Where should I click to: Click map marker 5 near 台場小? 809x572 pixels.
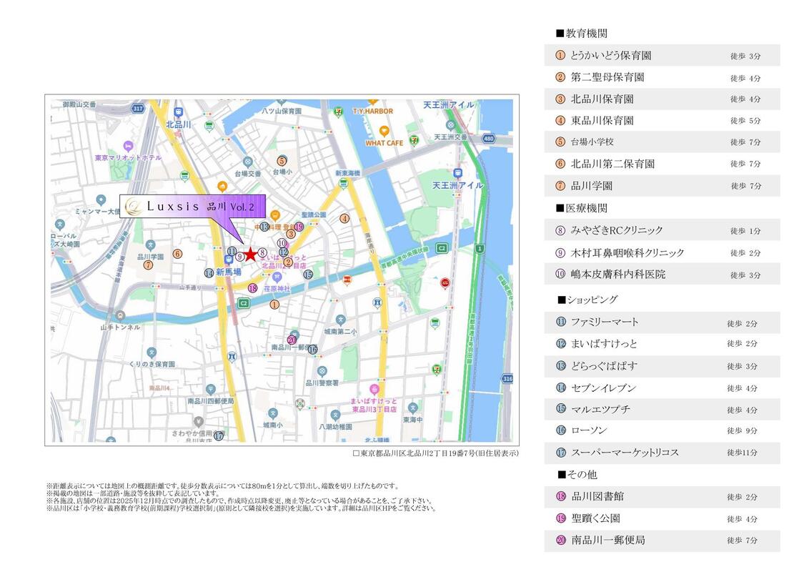click(282, 161)
